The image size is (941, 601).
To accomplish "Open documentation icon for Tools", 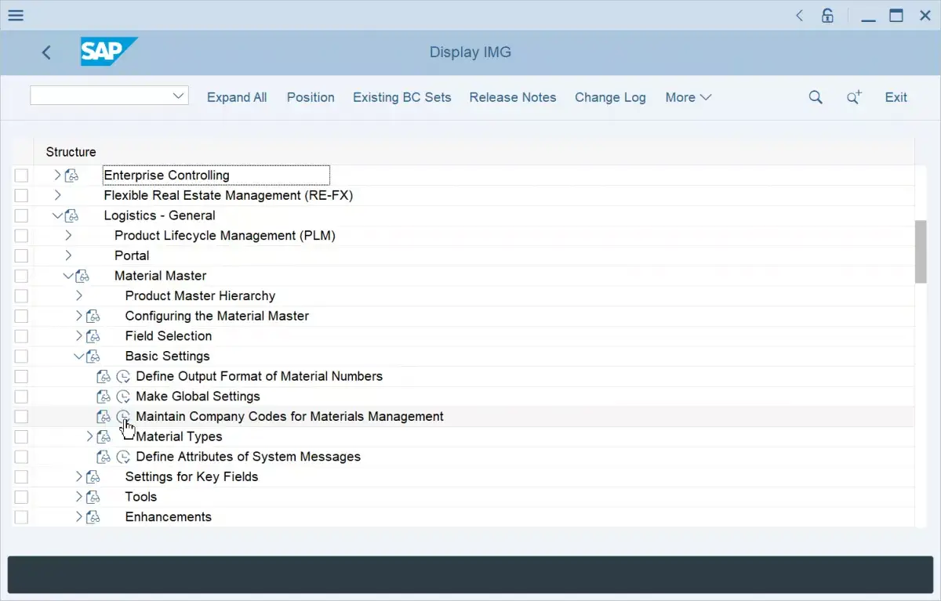I will click(93, 497).
